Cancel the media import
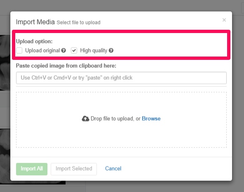Screen dimensions: 244x192 click(113, 168)
